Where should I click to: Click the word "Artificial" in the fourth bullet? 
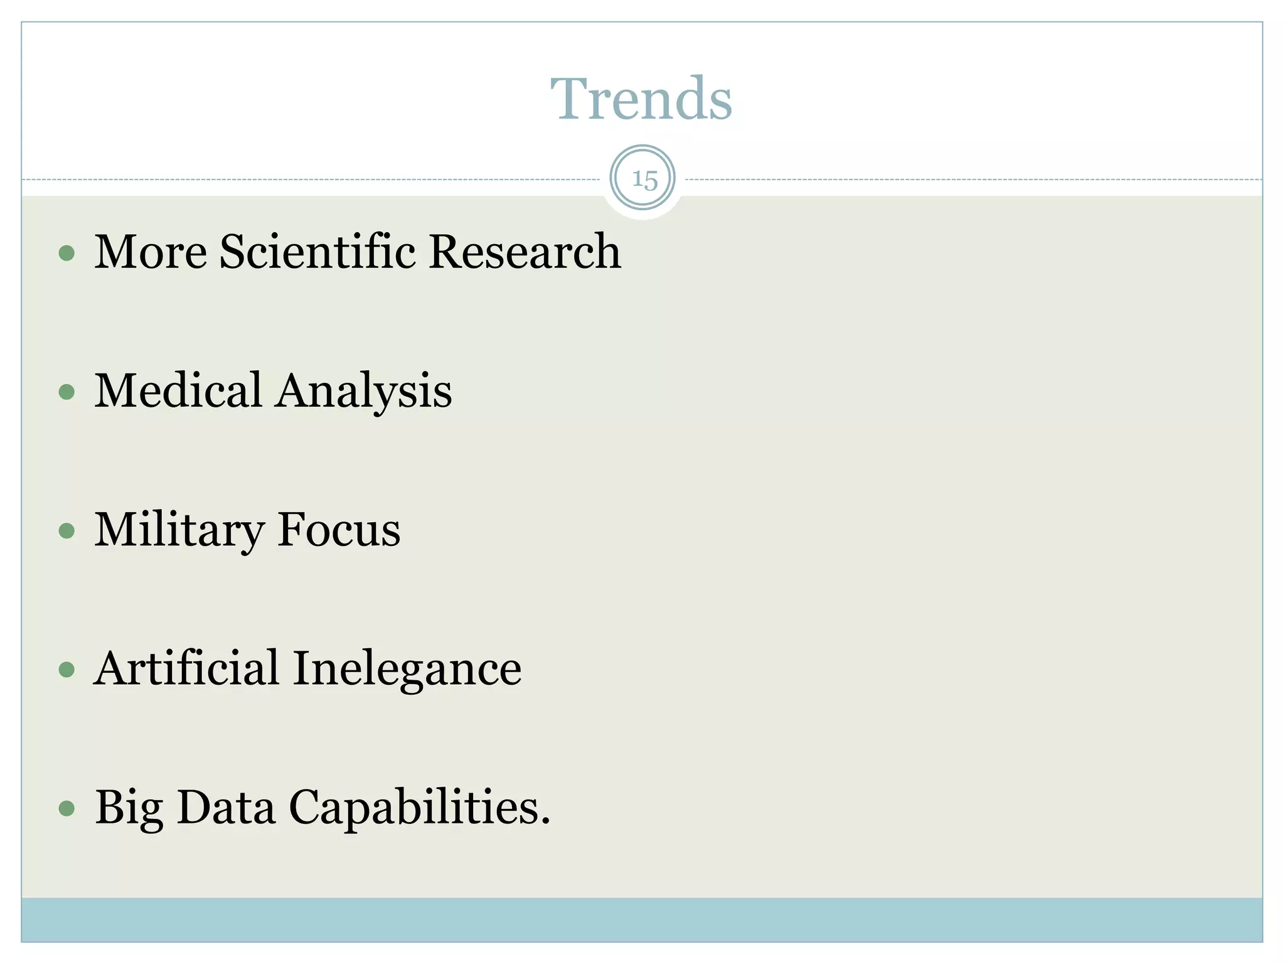click(x=186, y=668)
